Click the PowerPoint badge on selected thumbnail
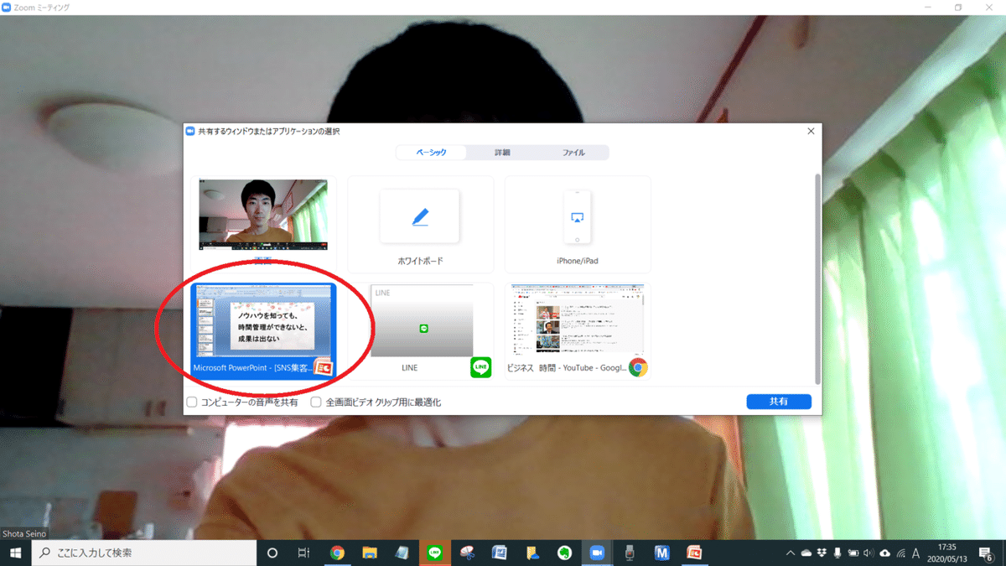The image size is (1006, 566). 323,367
